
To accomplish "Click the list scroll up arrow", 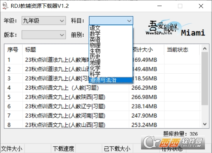I will (x=205, y=49).
